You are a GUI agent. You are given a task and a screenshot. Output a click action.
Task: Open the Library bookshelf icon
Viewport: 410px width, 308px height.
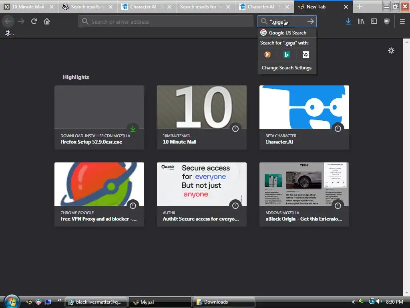click(x=361, y=22)
